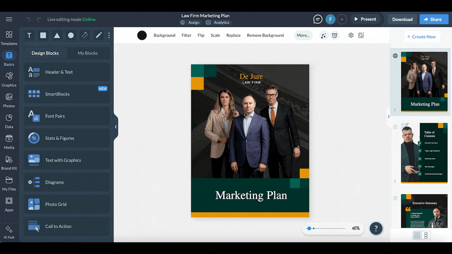Open the SmartBlocks category
452x254 pixels.
67,94
